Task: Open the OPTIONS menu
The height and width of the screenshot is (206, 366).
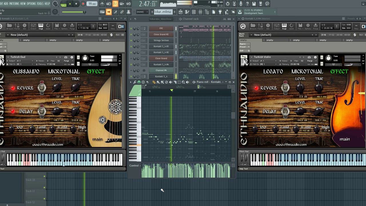Action: [x=31, y=4]
